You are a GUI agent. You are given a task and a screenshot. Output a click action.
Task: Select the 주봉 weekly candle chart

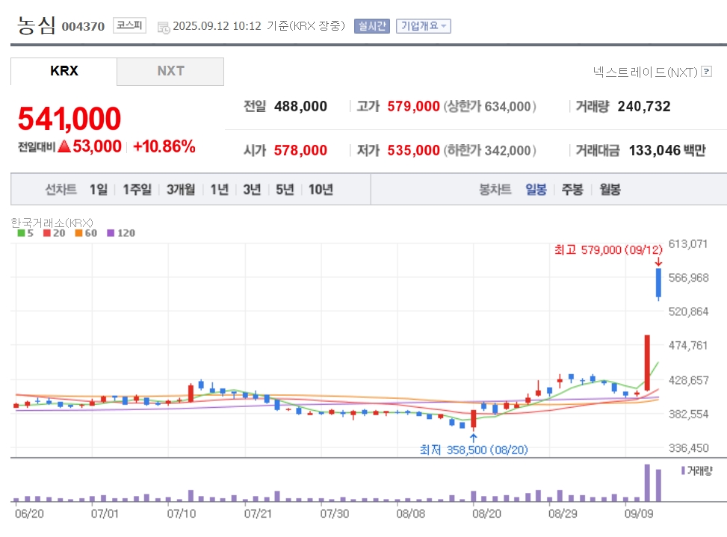pyautogui.click(x=572, y=190)
